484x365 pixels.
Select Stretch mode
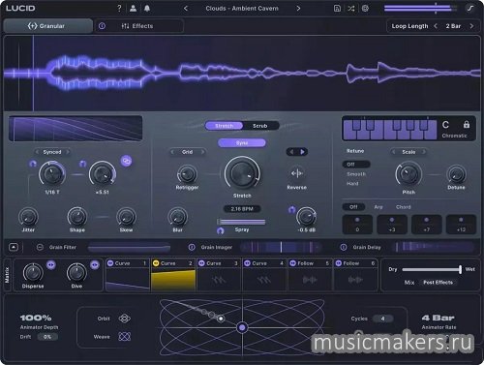[x=224, y=126]
